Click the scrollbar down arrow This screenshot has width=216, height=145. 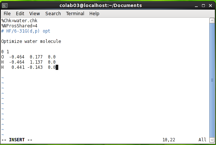[212, 140]
